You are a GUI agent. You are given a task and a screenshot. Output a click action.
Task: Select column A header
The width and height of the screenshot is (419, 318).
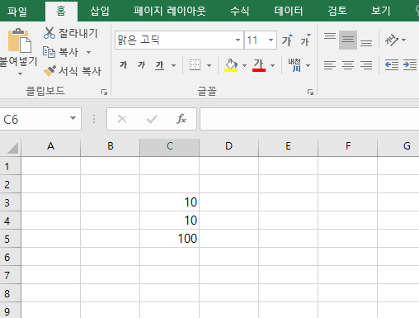[50, 146]
